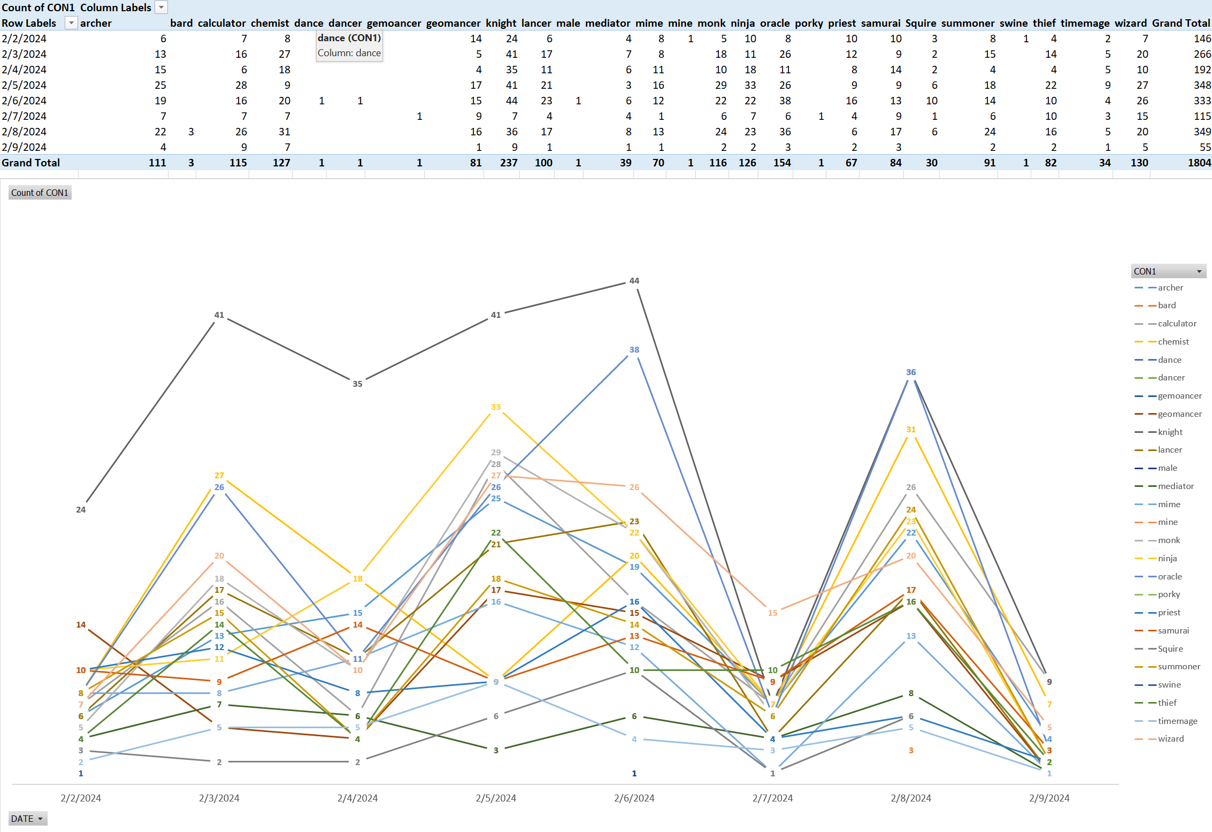This screenshot has width=1212, height=832.
Task: Click the Count of CON1 chart button
Action: click(40, 193)
